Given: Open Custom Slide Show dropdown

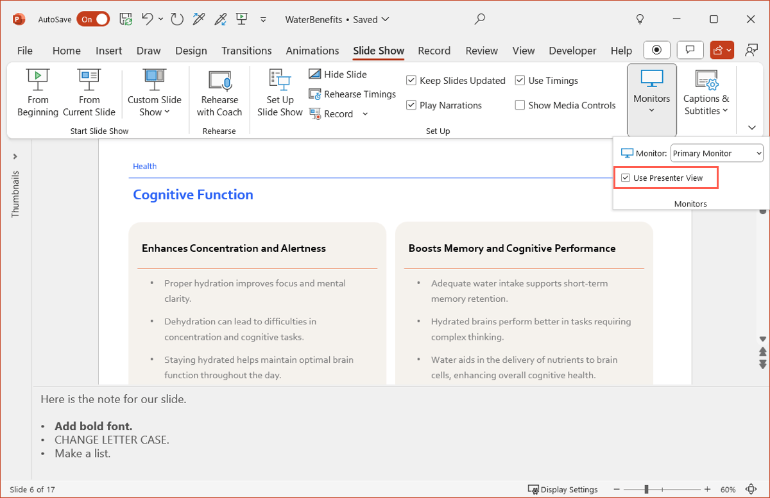Looking at the screenshot, I should (154, 94).
